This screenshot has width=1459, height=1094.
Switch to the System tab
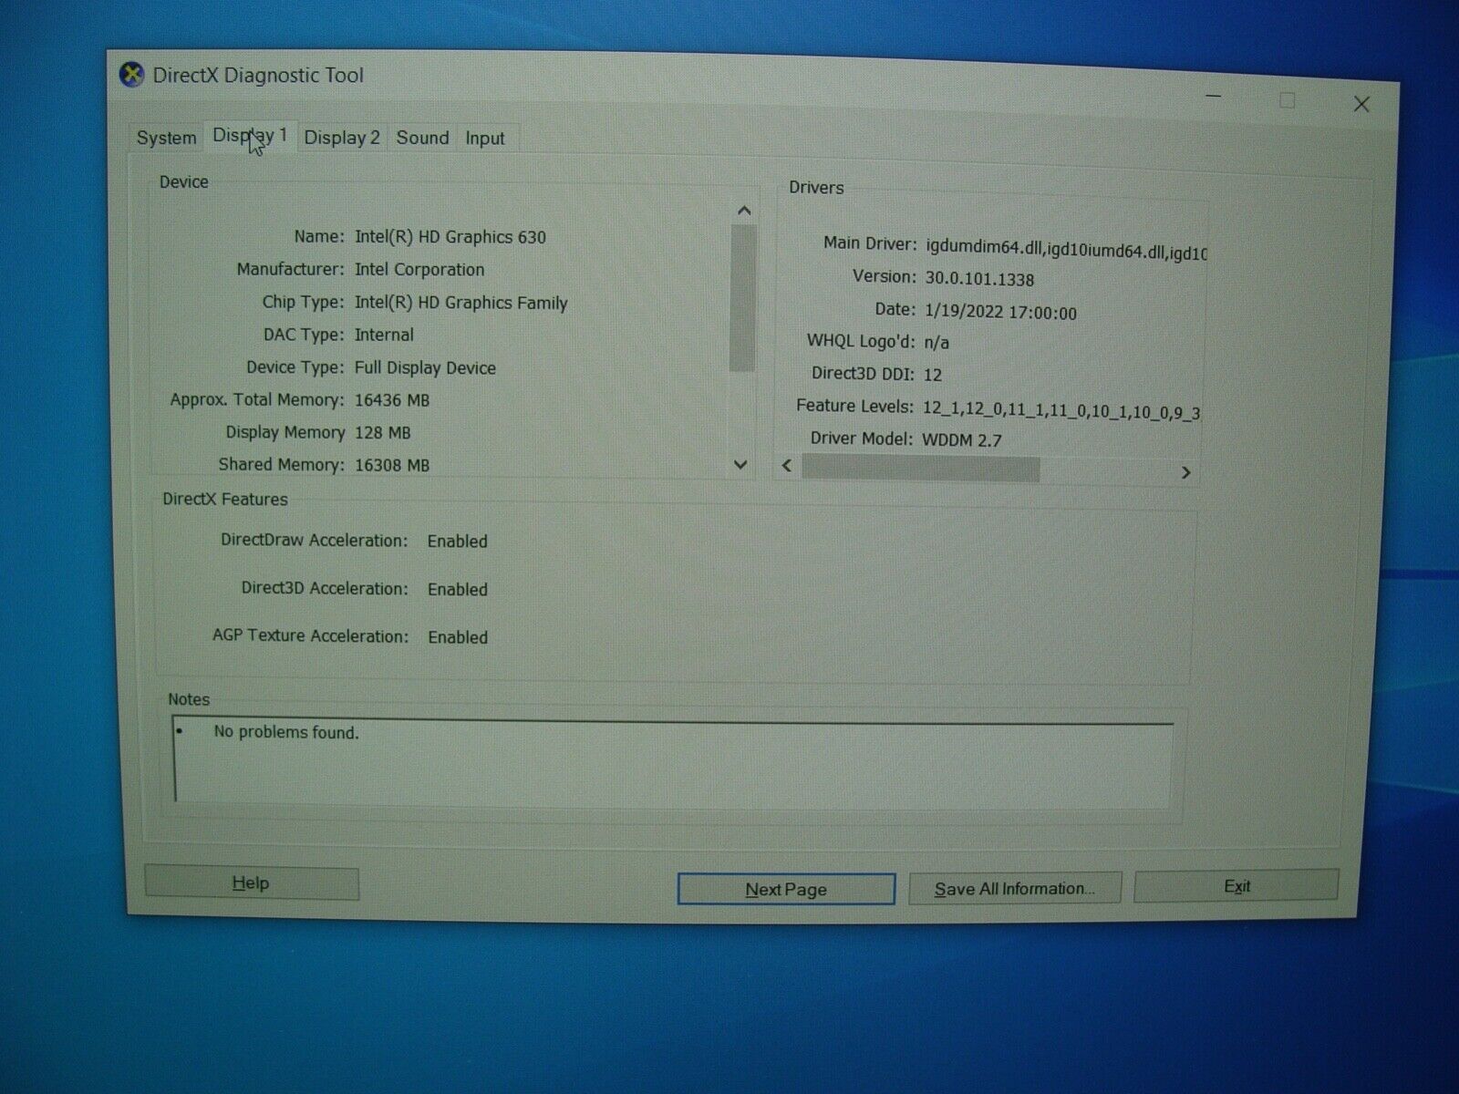pos(166,138)
